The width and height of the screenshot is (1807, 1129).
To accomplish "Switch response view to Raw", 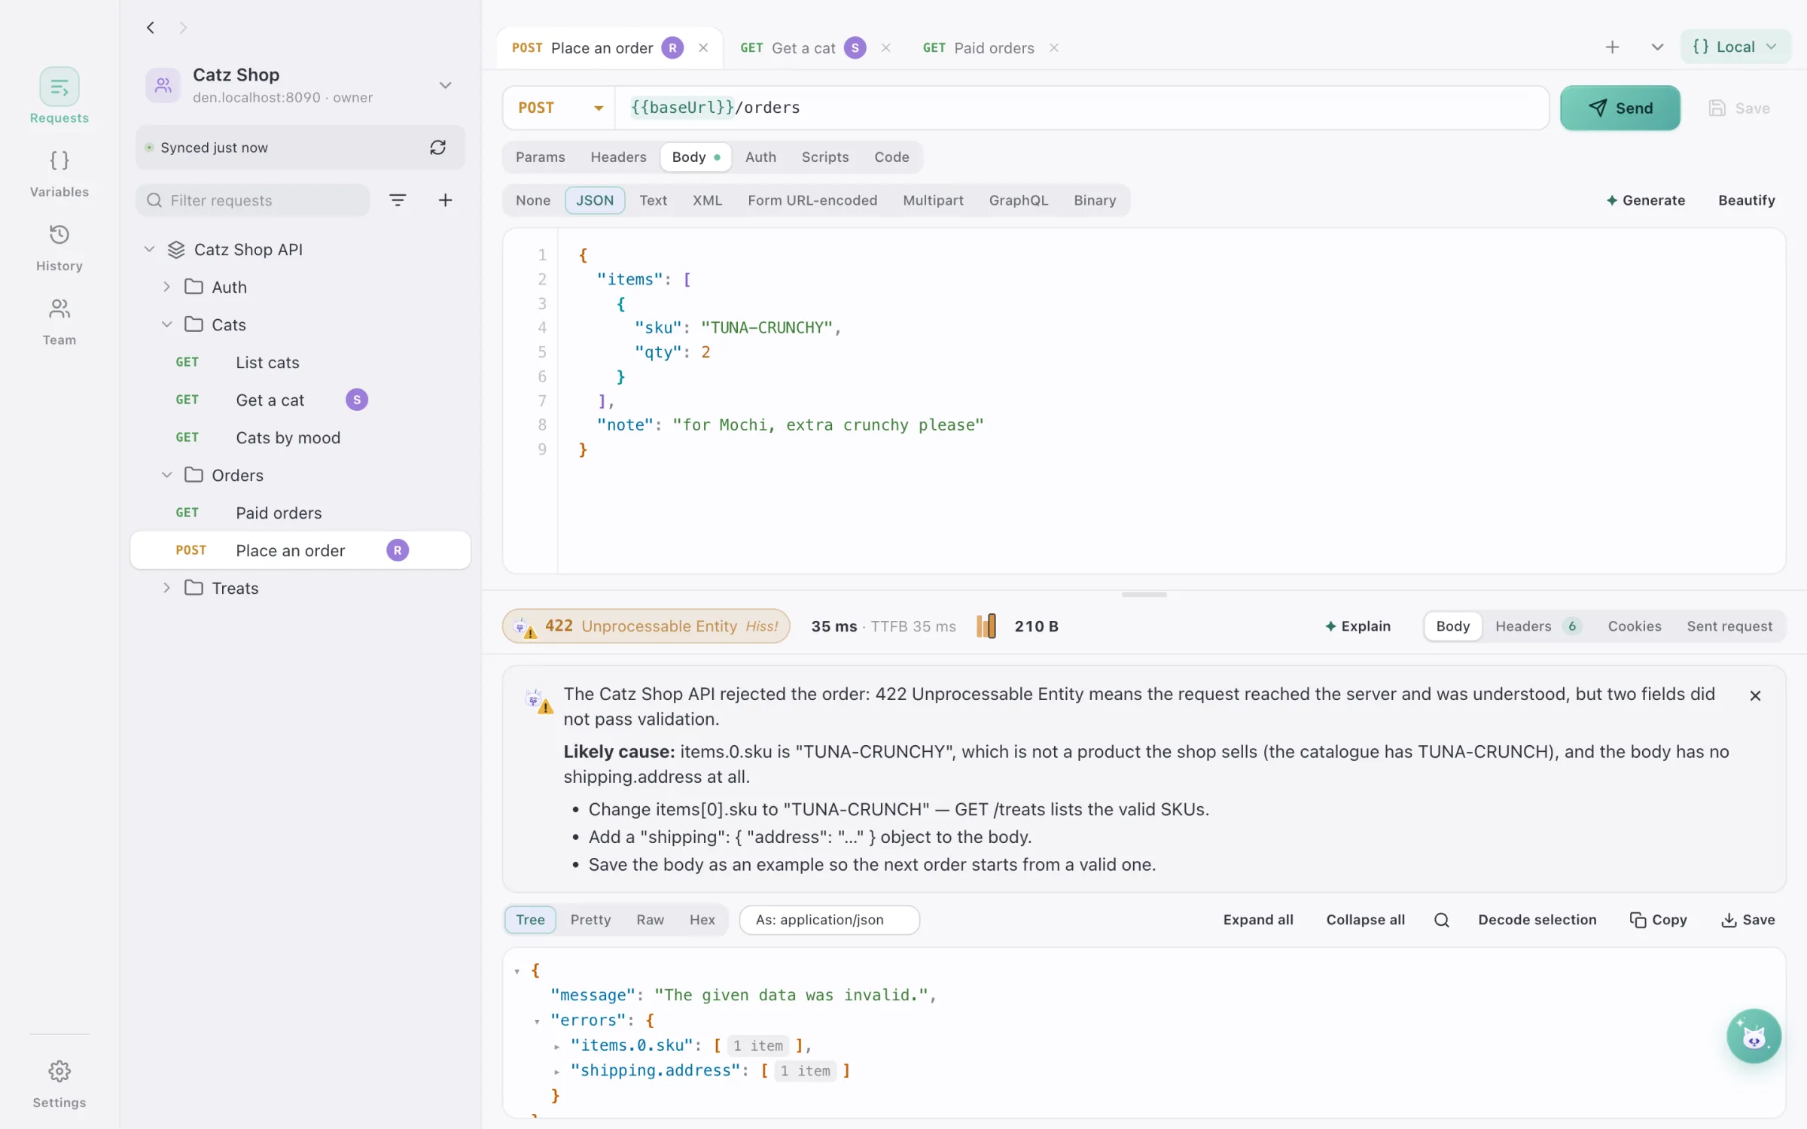I will point(650,920).
